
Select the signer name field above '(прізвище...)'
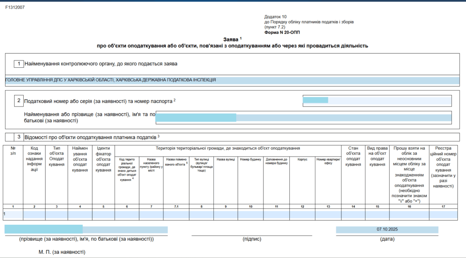86,230
